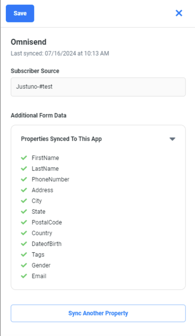Click the checkmark next to PostalCode
This screenshot has height=336, width=195.
24,222
